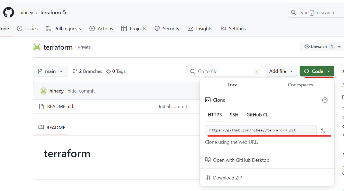Open the Add file dropdown
The image size is (344, 191).
click(281, 71)
